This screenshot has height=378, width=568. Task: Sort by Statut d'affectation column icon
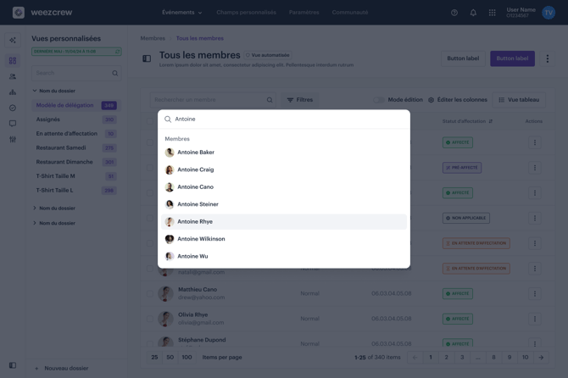pos(491,121)
